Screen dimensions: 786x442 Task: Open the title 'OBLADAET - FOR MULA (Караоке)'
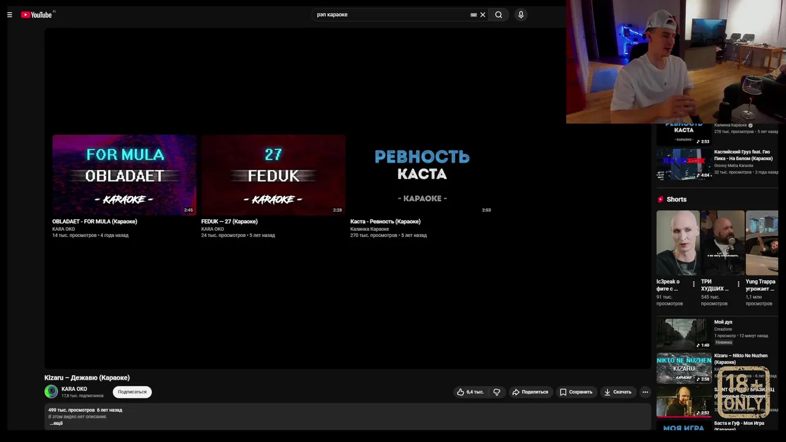coord(95,221)
